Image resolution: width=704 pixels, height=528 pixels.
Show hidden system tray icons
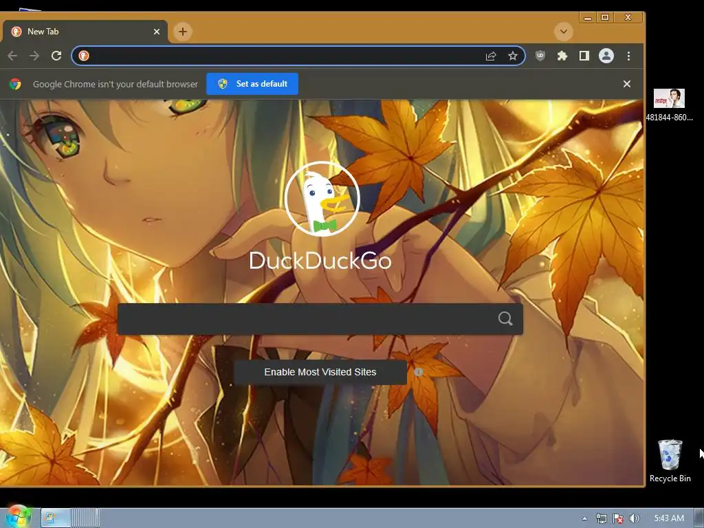click(x=584, y=518)
